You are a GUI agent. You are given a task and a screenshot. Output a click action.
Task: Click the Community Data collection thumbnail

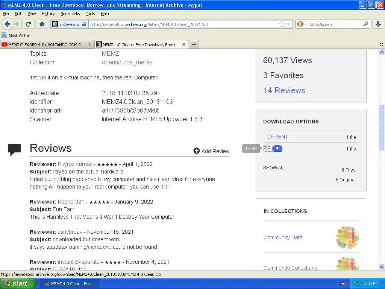coord(347,238)
